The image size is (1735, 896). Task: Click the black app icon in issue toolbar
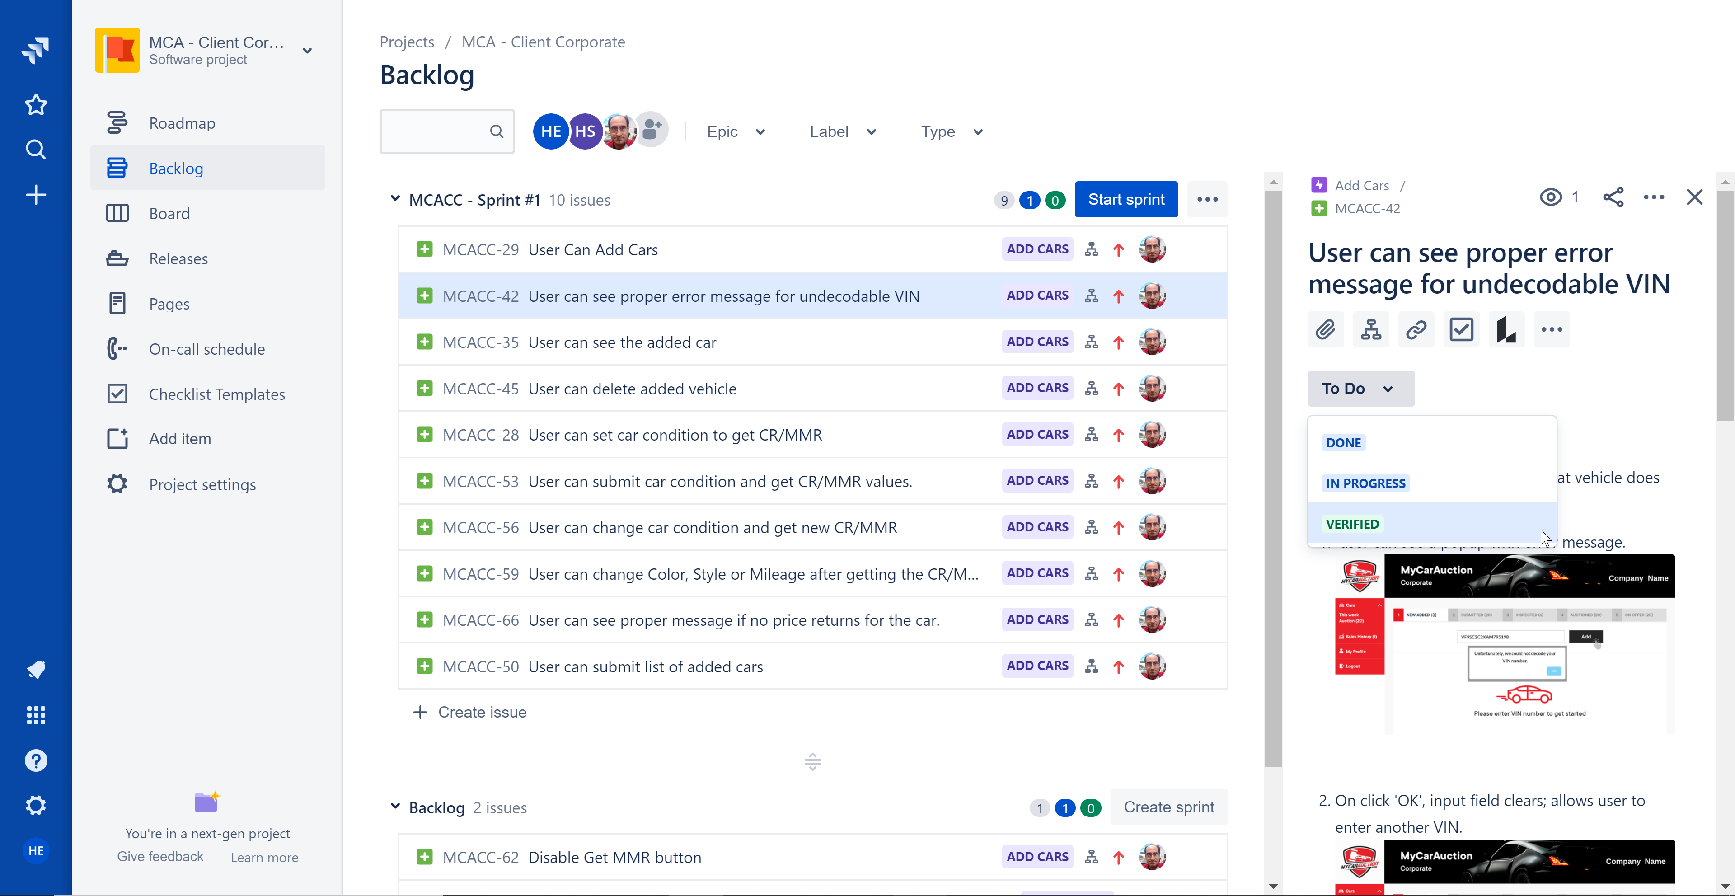[x=1507, y=330]
